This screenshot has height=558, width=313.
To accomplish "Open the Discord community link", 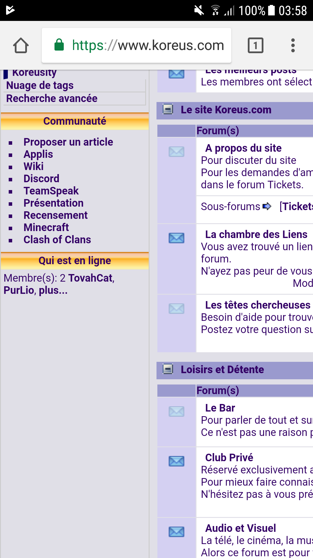I will point(41,178).
